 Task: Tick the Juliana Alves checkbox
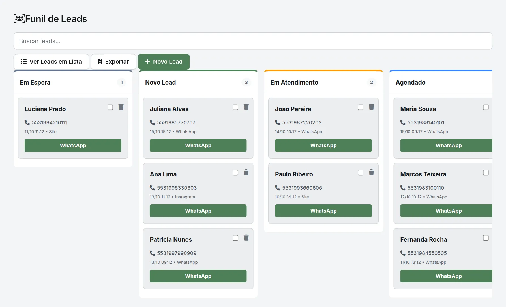[x=235, y=107]
